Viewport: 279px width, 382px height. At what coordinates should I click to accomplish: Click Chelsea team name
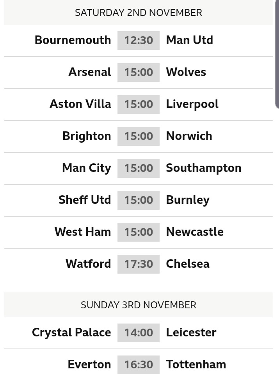(x=188, y=264)
